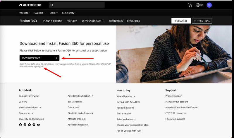Open the Extensions section
The width and height of the screenshot is (234, 138).
(116, 21)
